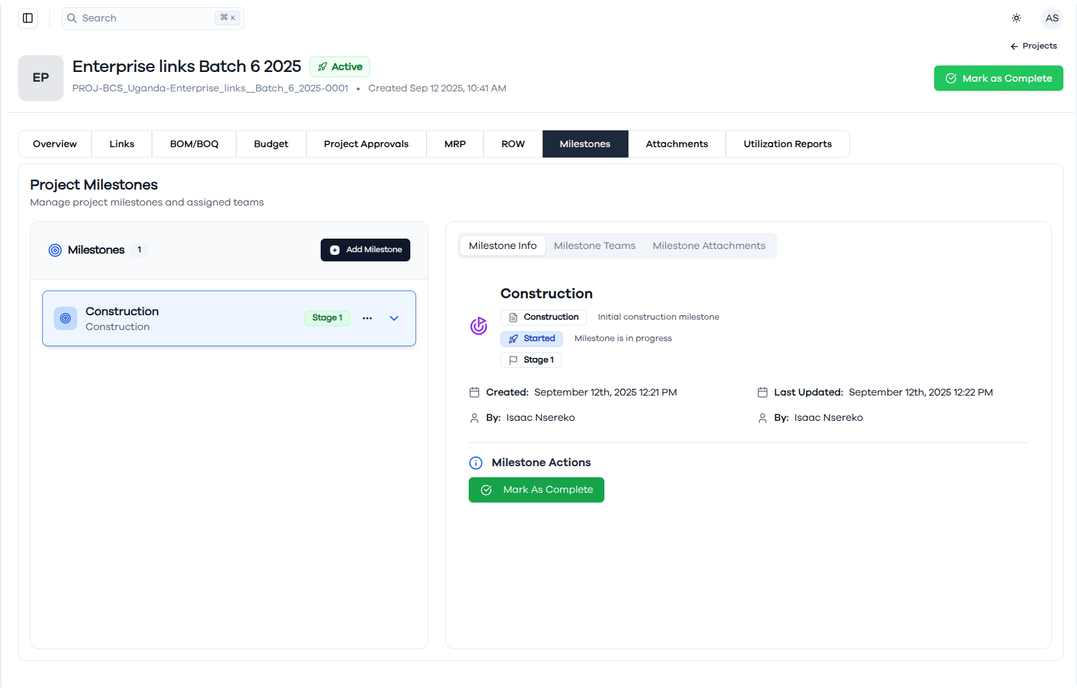Click the Milestone Actions info icon
This screenshot has height=688, width=1077.
(476, 463)
